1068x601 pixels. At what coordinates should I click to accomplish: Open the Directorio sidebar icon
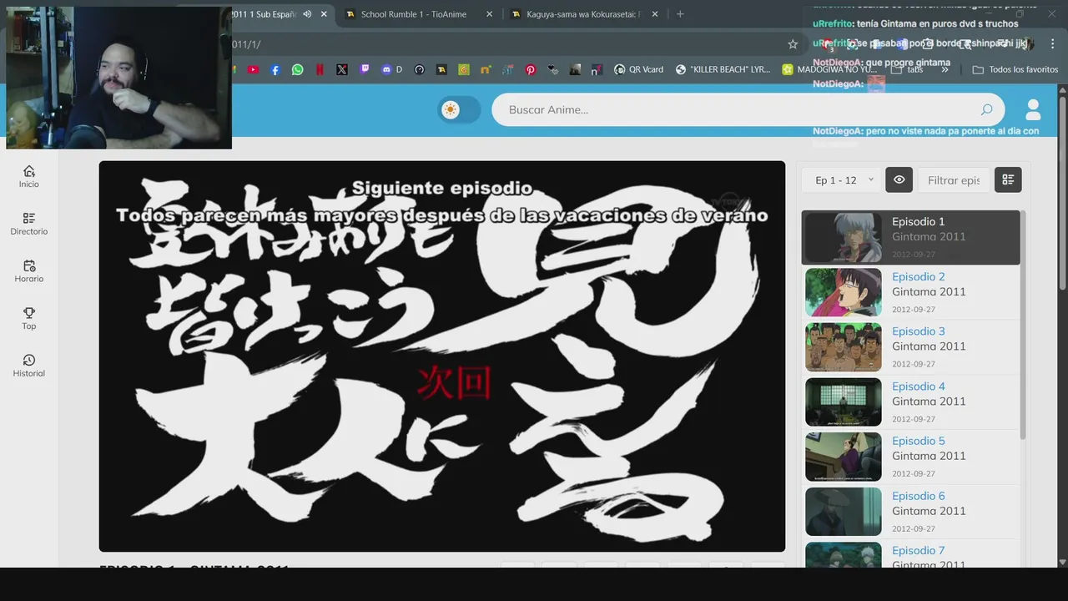click(29, 218)
